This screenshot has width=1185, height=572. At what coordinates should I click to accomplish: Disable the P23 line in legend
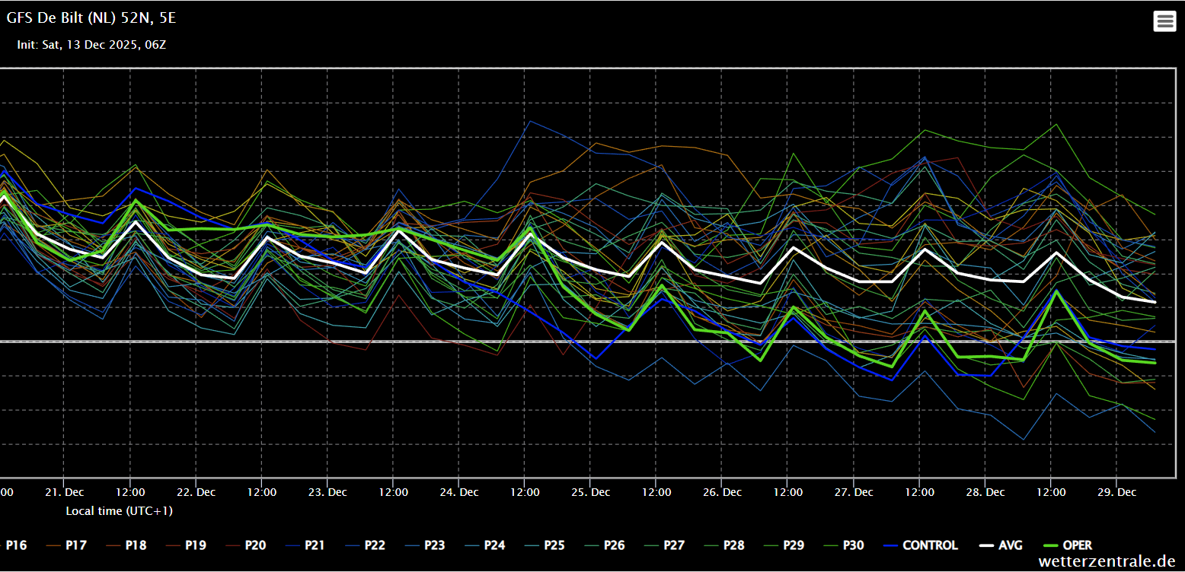point(424,545)
